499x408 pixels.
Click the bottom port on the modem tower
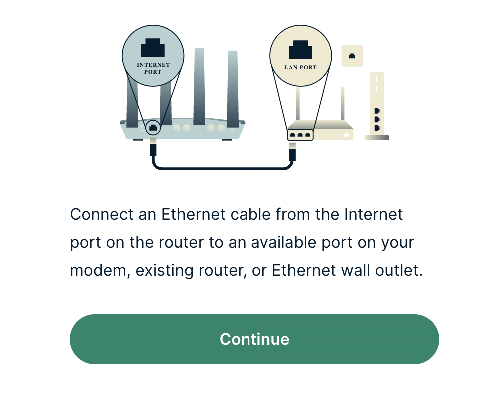click(x=377, y=128)
